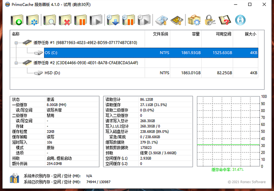
Task: Select the OS (C:) volume row
Action: (134, 53)
